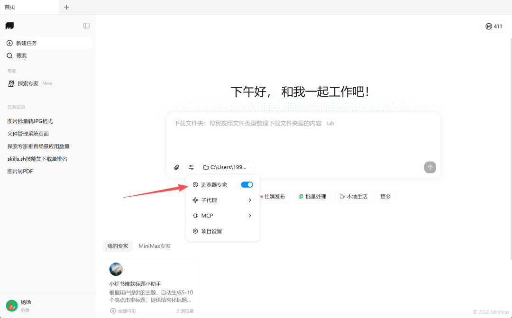Click the collapse sidebar icon
Image resolution: width=512 pixels, height=318 pixels.
point(86,26)
